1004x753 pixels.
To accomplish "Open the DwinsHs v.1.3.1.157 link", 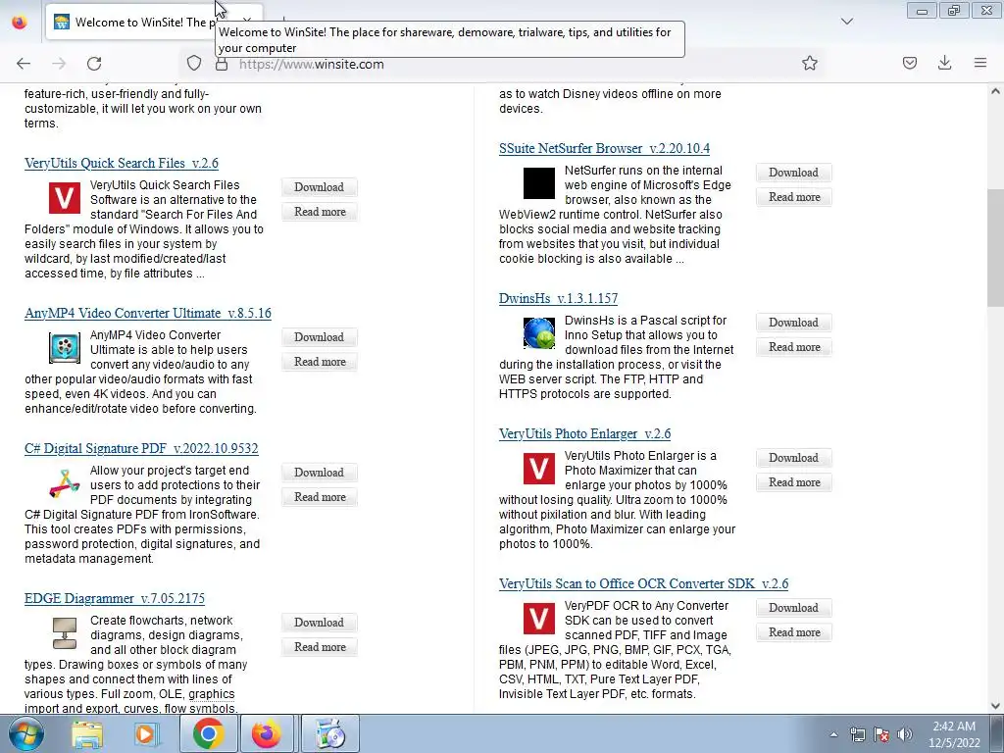I will (558, 298).
